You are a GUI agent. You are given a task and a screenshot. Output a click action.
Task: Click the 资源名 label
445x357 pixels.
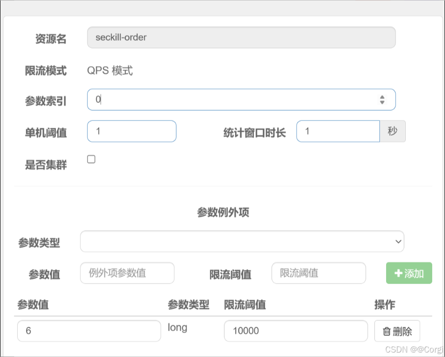[x=51, y=39]
